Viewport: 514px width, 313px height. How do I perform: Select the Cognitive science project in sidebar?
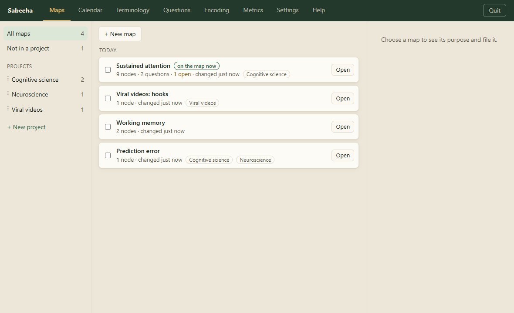(46, 80)
